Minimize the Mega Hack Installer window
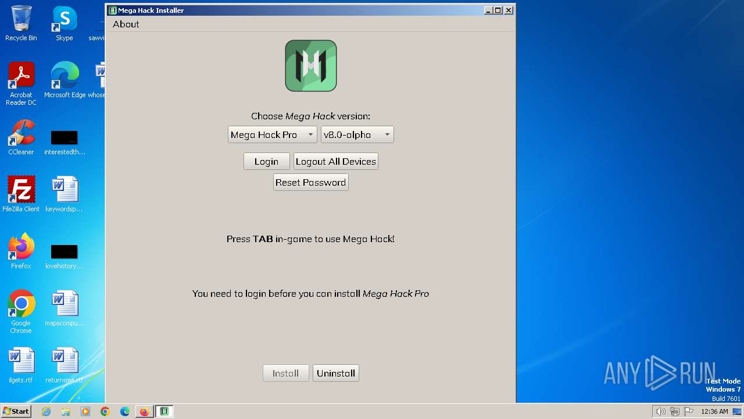Image resolution: width=744 pixels, height=419 pixels. pos(488,10)
